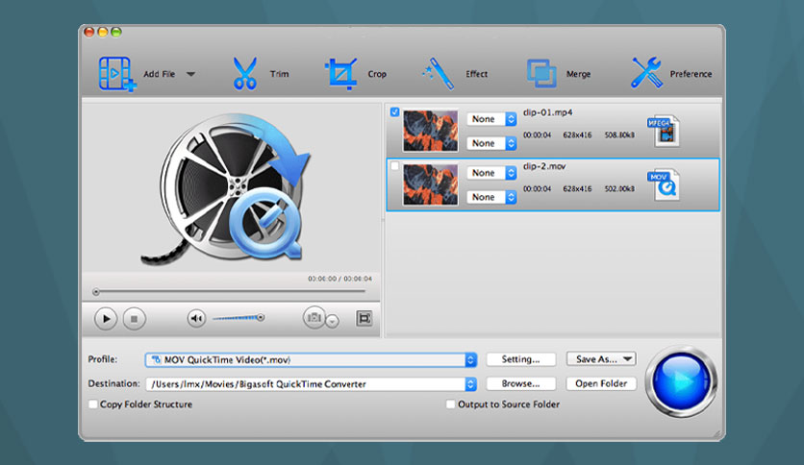This screenshot has height=465, width=804.
Task: Click the QuickTime film reel preview image
Action: point(226,189)
